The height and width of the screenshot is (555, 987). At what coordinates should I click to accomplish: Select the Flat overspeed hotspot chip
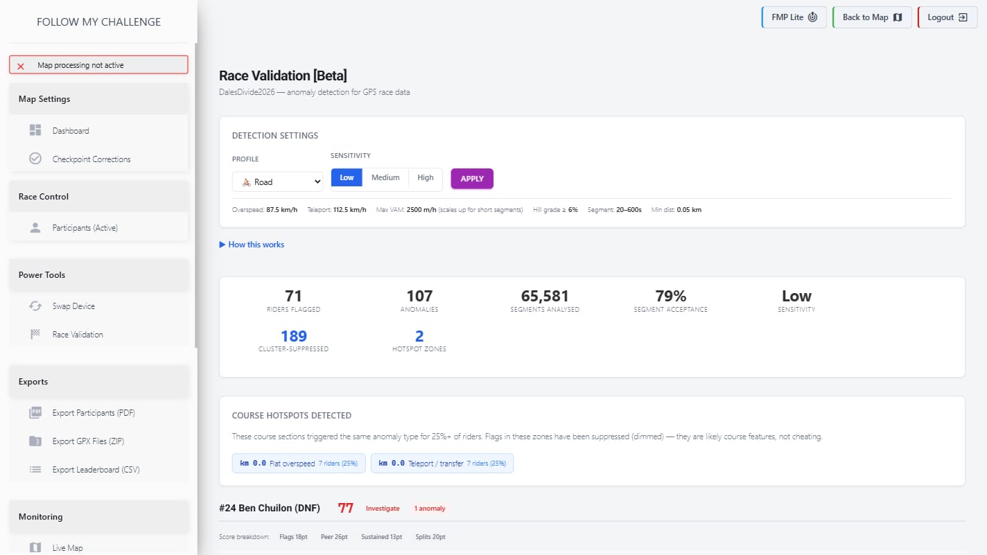298,463
